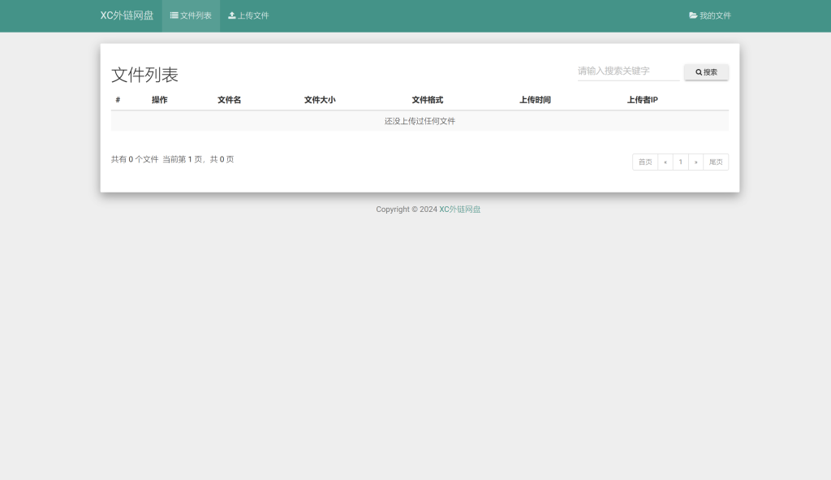The width and height of the screenshot is (831, 480).
Task: Click the upload icon in the navbar
Action: pyautogui.click(x=234, y=15)
